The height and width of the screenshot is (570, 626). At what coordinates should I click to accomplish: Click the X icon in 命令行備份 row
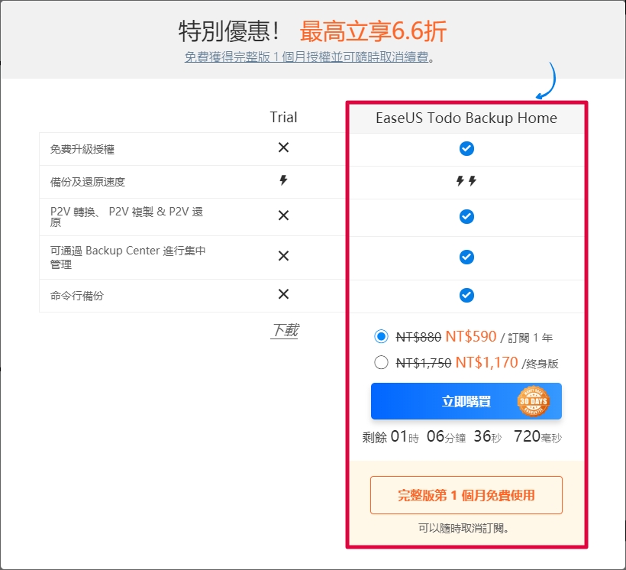pyautogui.click(x=283, y=294)
